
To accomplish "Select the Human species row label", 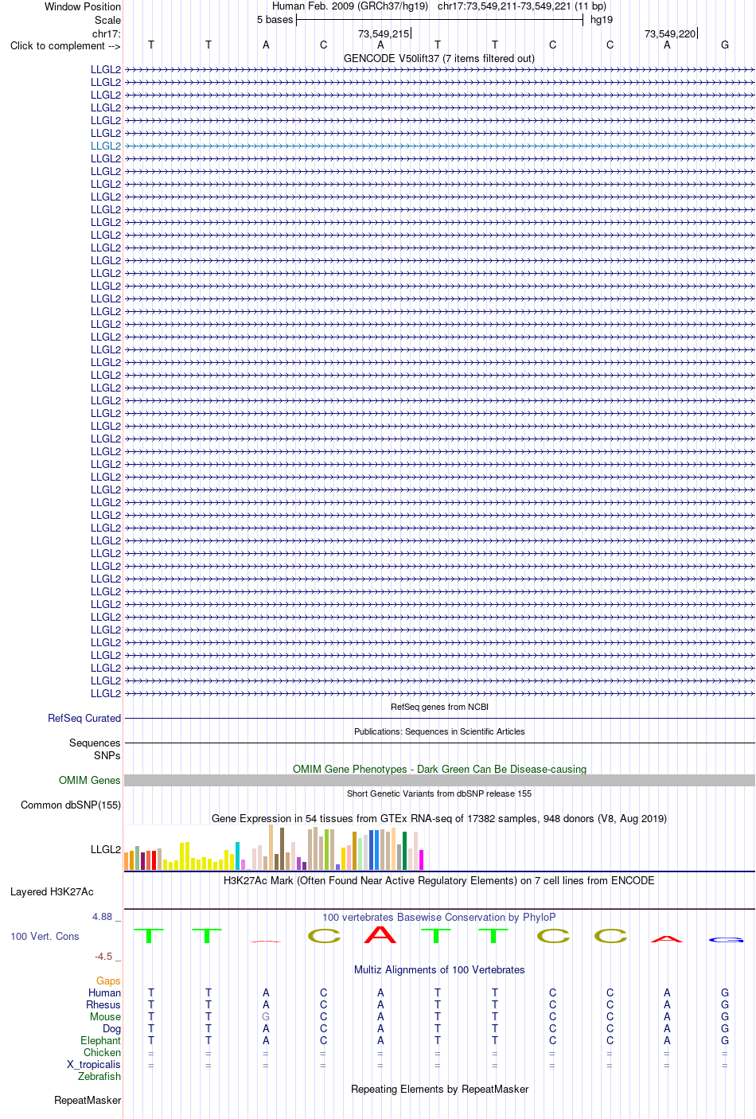I will pyautogui.click(x=104, y=992).
